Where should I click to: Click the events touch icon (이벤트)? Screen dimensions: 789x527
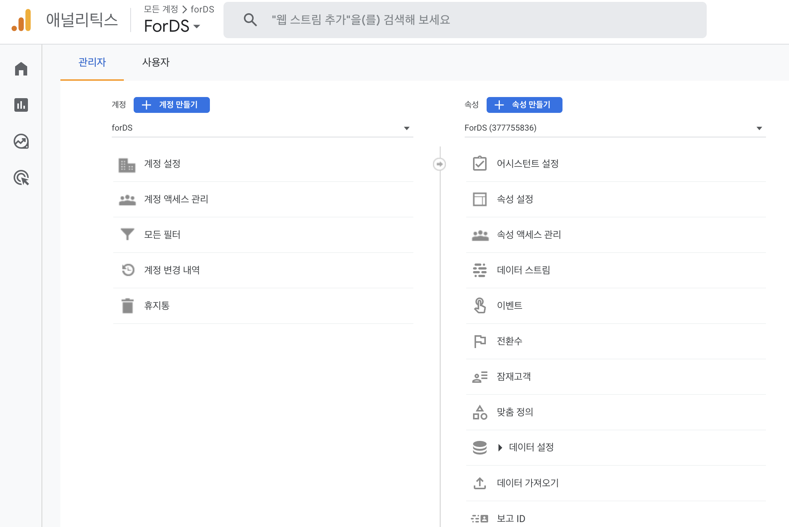[480, 305]
